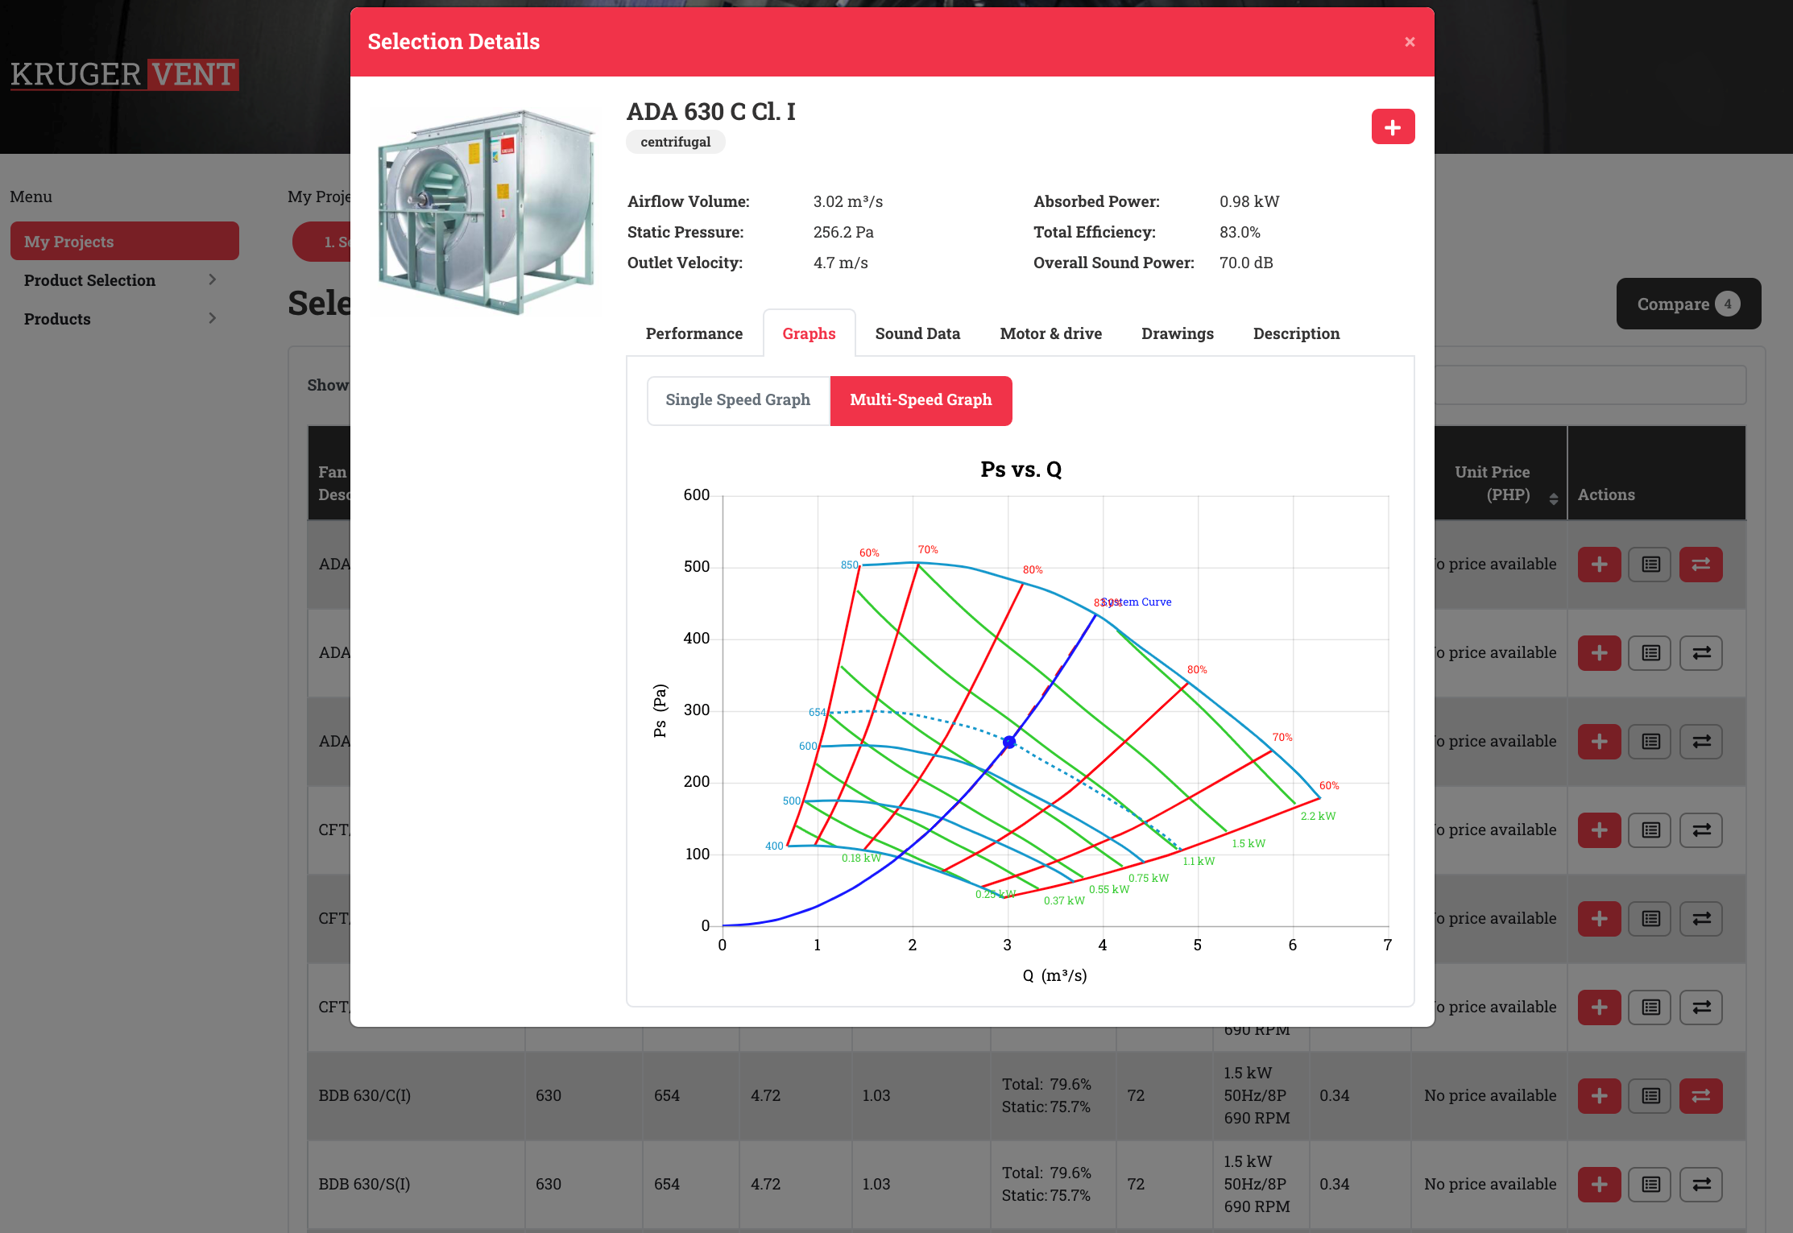Switch to the Sound Data tab
The width and height of the screenshot is (1793, 1233).
917,333
